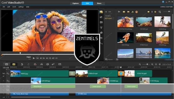The height and width of the screenshot is (99, 174).
Task: Click the undo arrow in timeline toolbar
Action: pos(22,64)
